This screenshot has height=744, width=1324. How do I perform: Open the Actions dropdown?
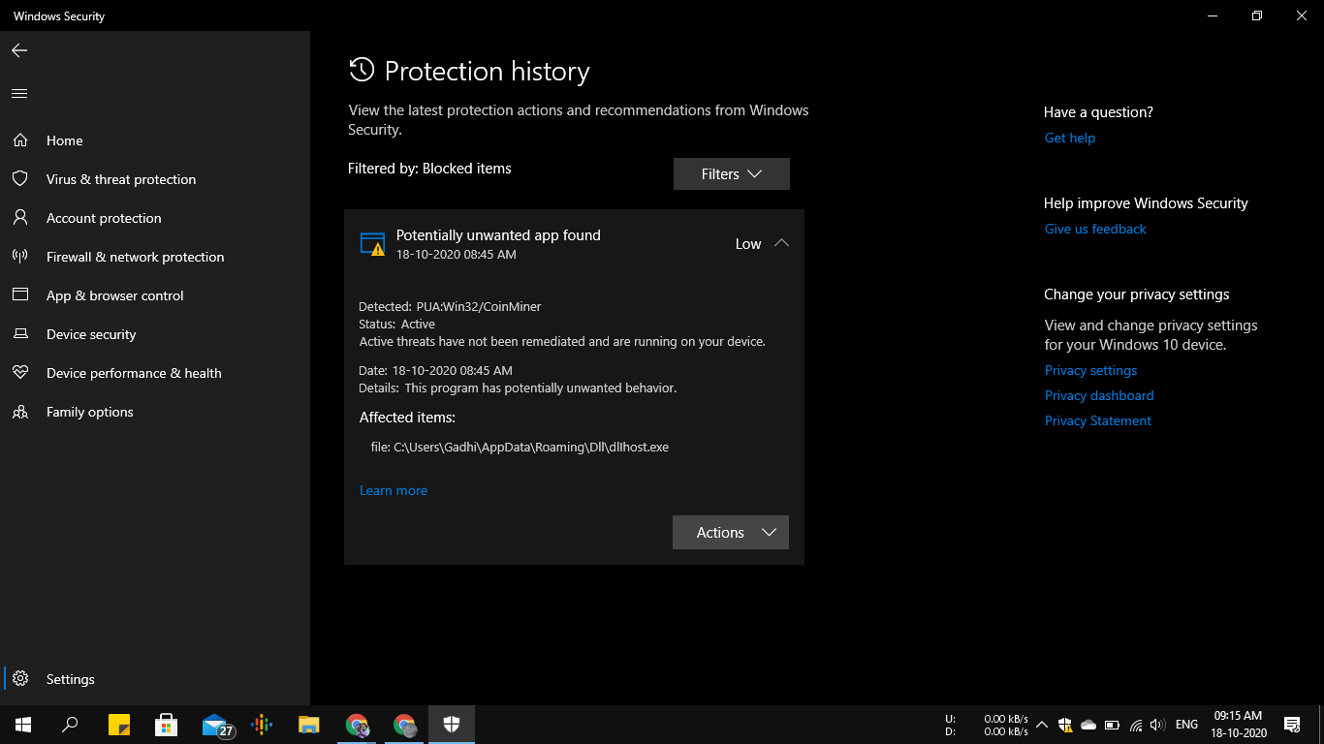(731, 533)
